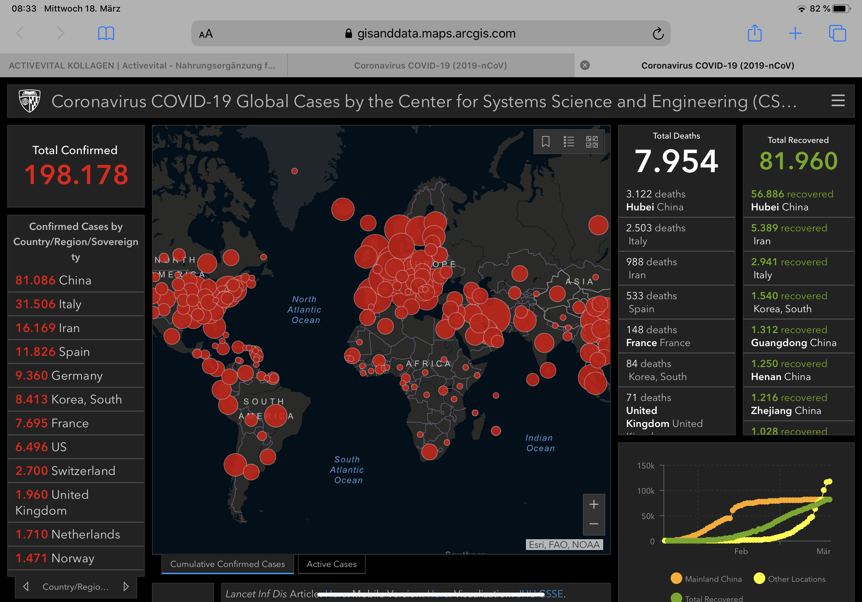Image resolution: width=862 pixels, height=602 pixels.
Task: Select 6.496 US in country list
Action: tap(76, 447)
